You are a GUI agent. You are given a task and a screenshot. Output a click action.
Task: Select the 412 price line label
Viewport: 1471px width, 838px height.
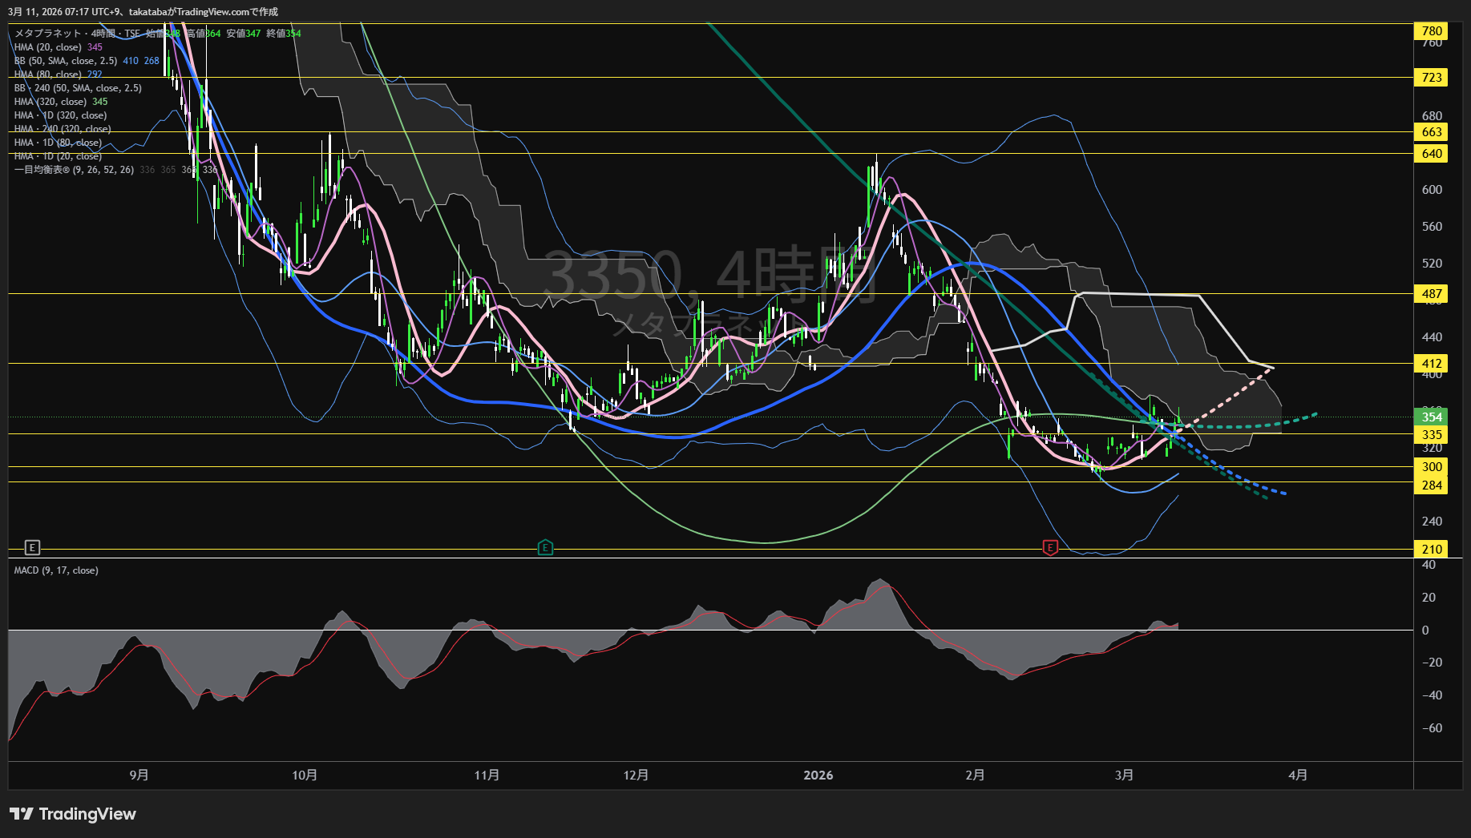coord(1431,364)
